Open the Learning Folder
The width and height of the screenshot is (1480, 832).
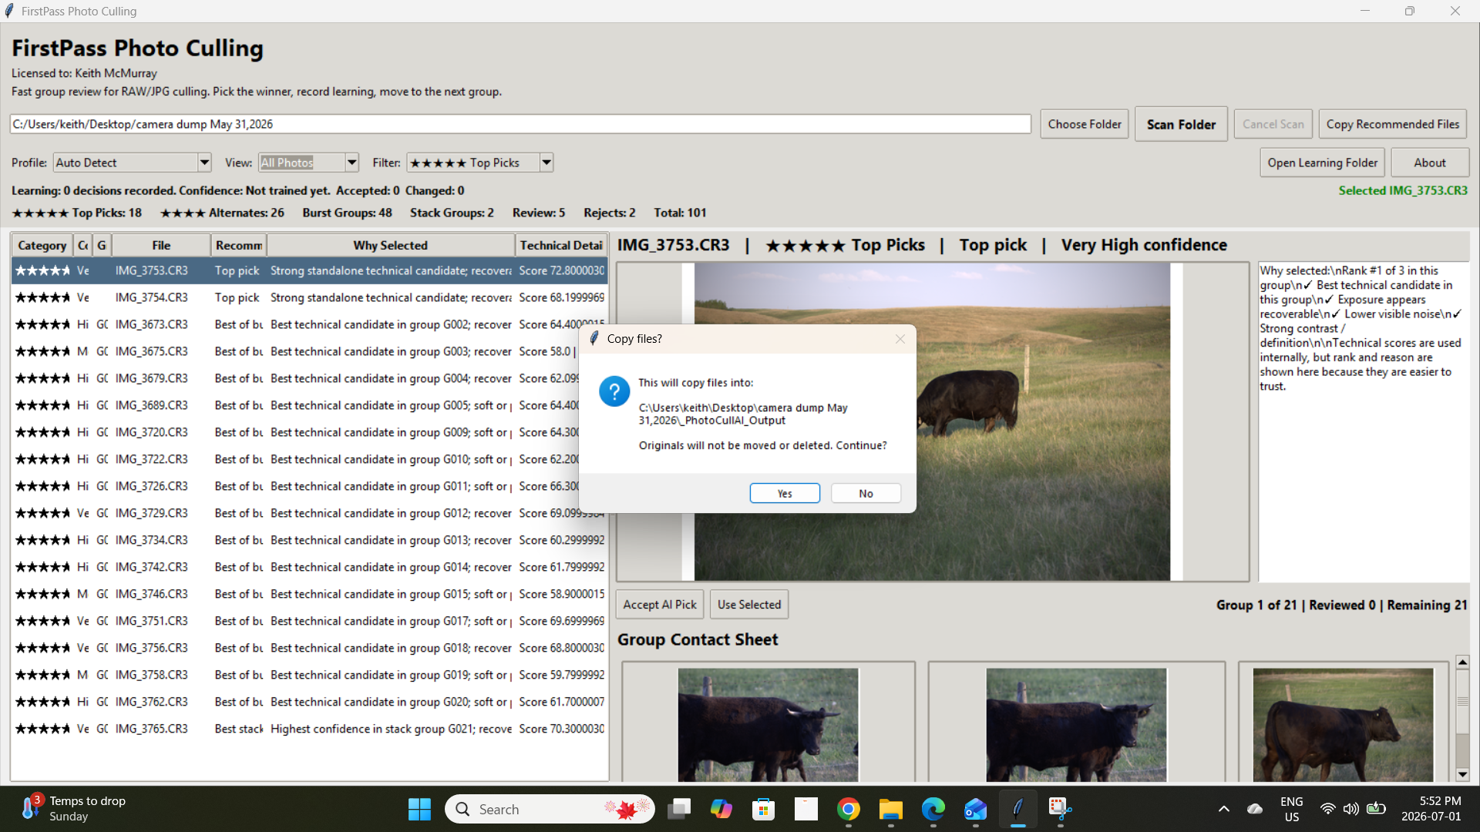(1322, 163)
